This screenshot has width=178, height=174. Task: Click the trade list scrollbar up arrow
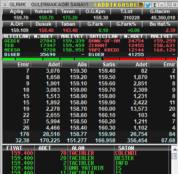pos(175,150)
